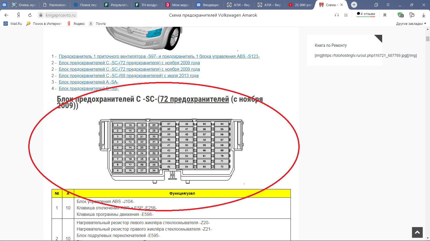Open the Почта bookmark

coord(97,24)
